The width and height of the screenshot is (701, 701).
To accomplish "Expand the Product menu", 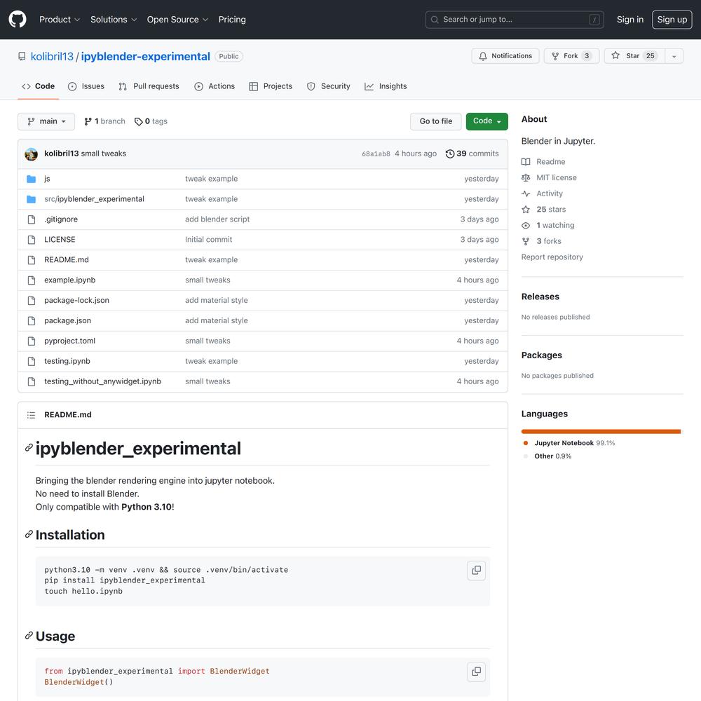I will pyautogui.click(x=60, y=20).
